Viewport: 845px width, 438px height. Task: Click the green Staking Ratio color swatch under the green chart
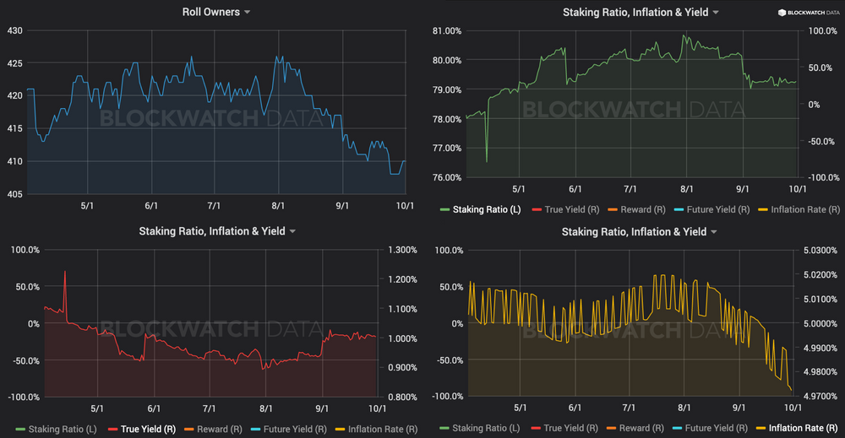click(444, 209)
